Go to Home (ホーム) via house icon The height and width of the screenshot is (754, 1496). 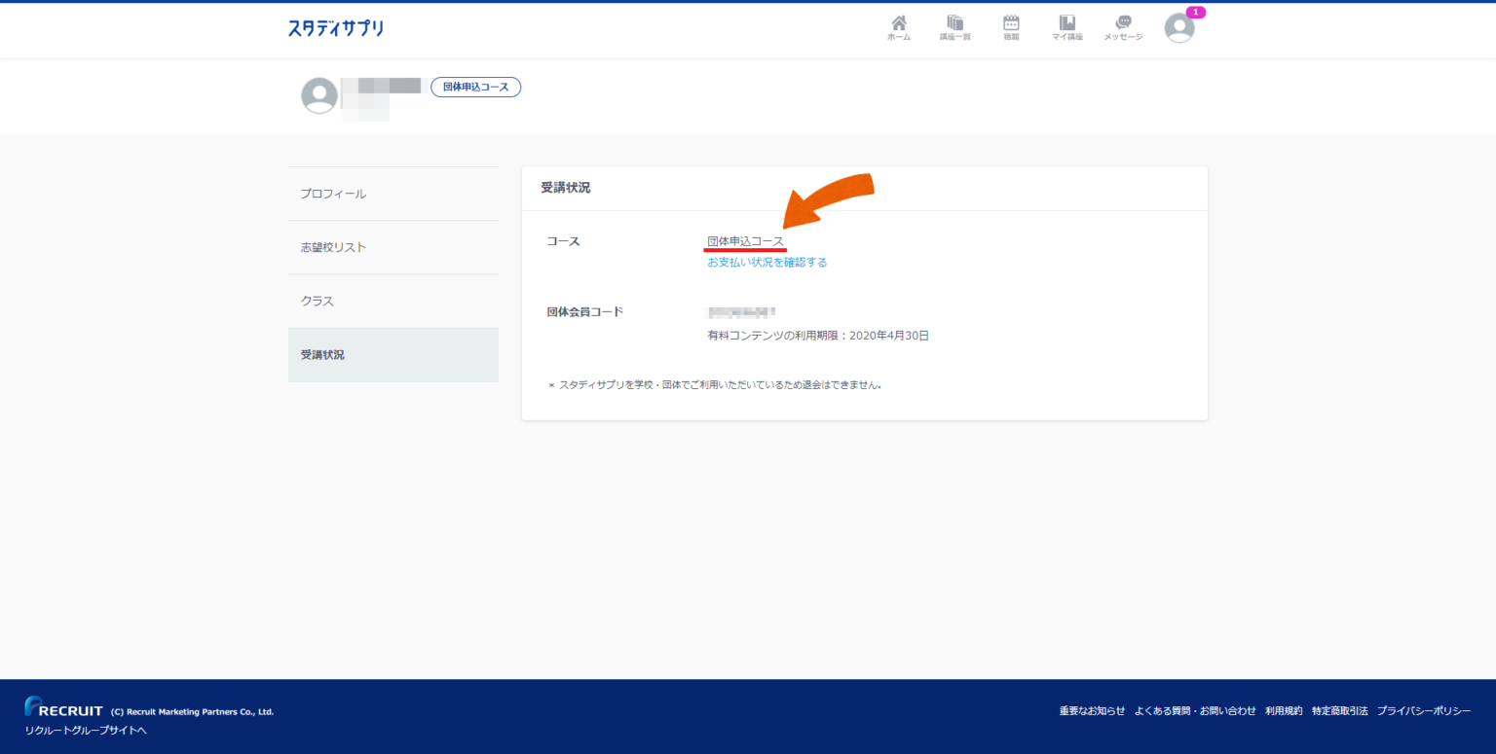click(x=898, y=27)
